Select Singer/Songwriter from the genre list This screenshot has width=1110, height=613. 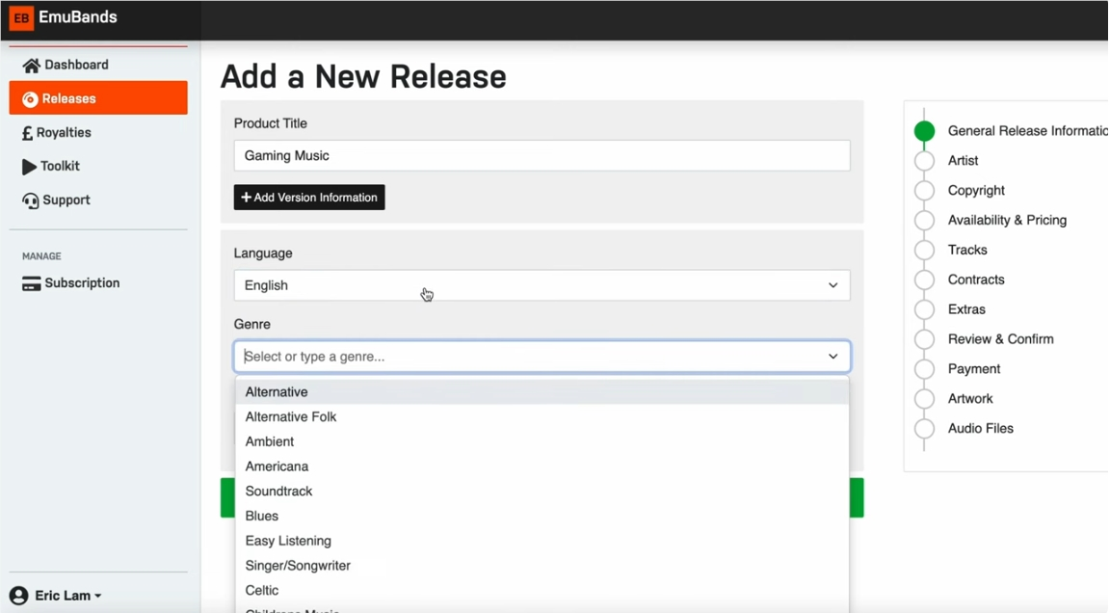[298, 566]
